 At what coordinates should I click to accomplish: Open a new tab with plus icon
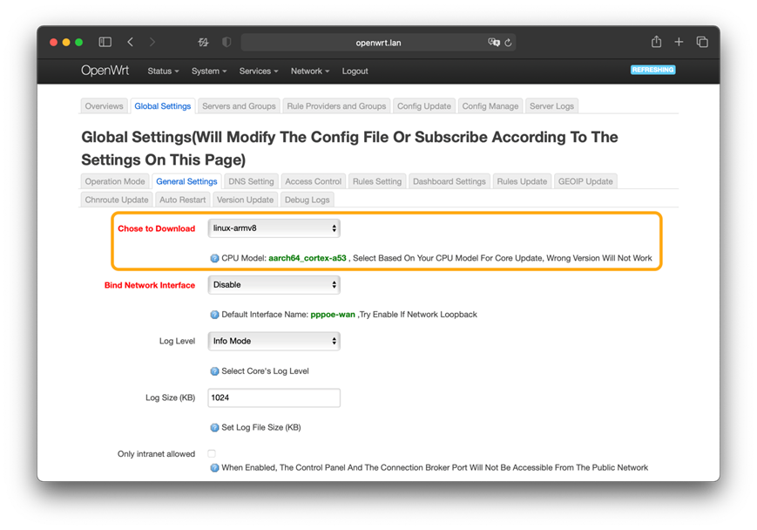click(679, 42)
